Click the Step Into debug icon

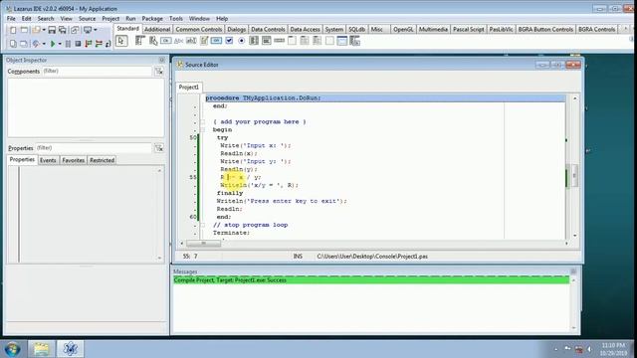click(89, 44)
